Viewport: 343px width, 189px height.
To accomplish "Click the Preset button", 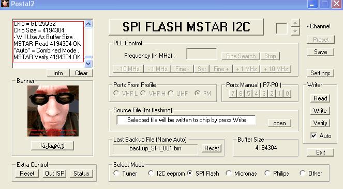I will click(x=320, y=40).
